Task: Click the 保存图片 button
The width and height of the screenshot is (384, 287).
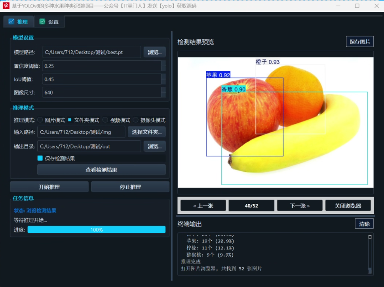Action: (360, 42)
